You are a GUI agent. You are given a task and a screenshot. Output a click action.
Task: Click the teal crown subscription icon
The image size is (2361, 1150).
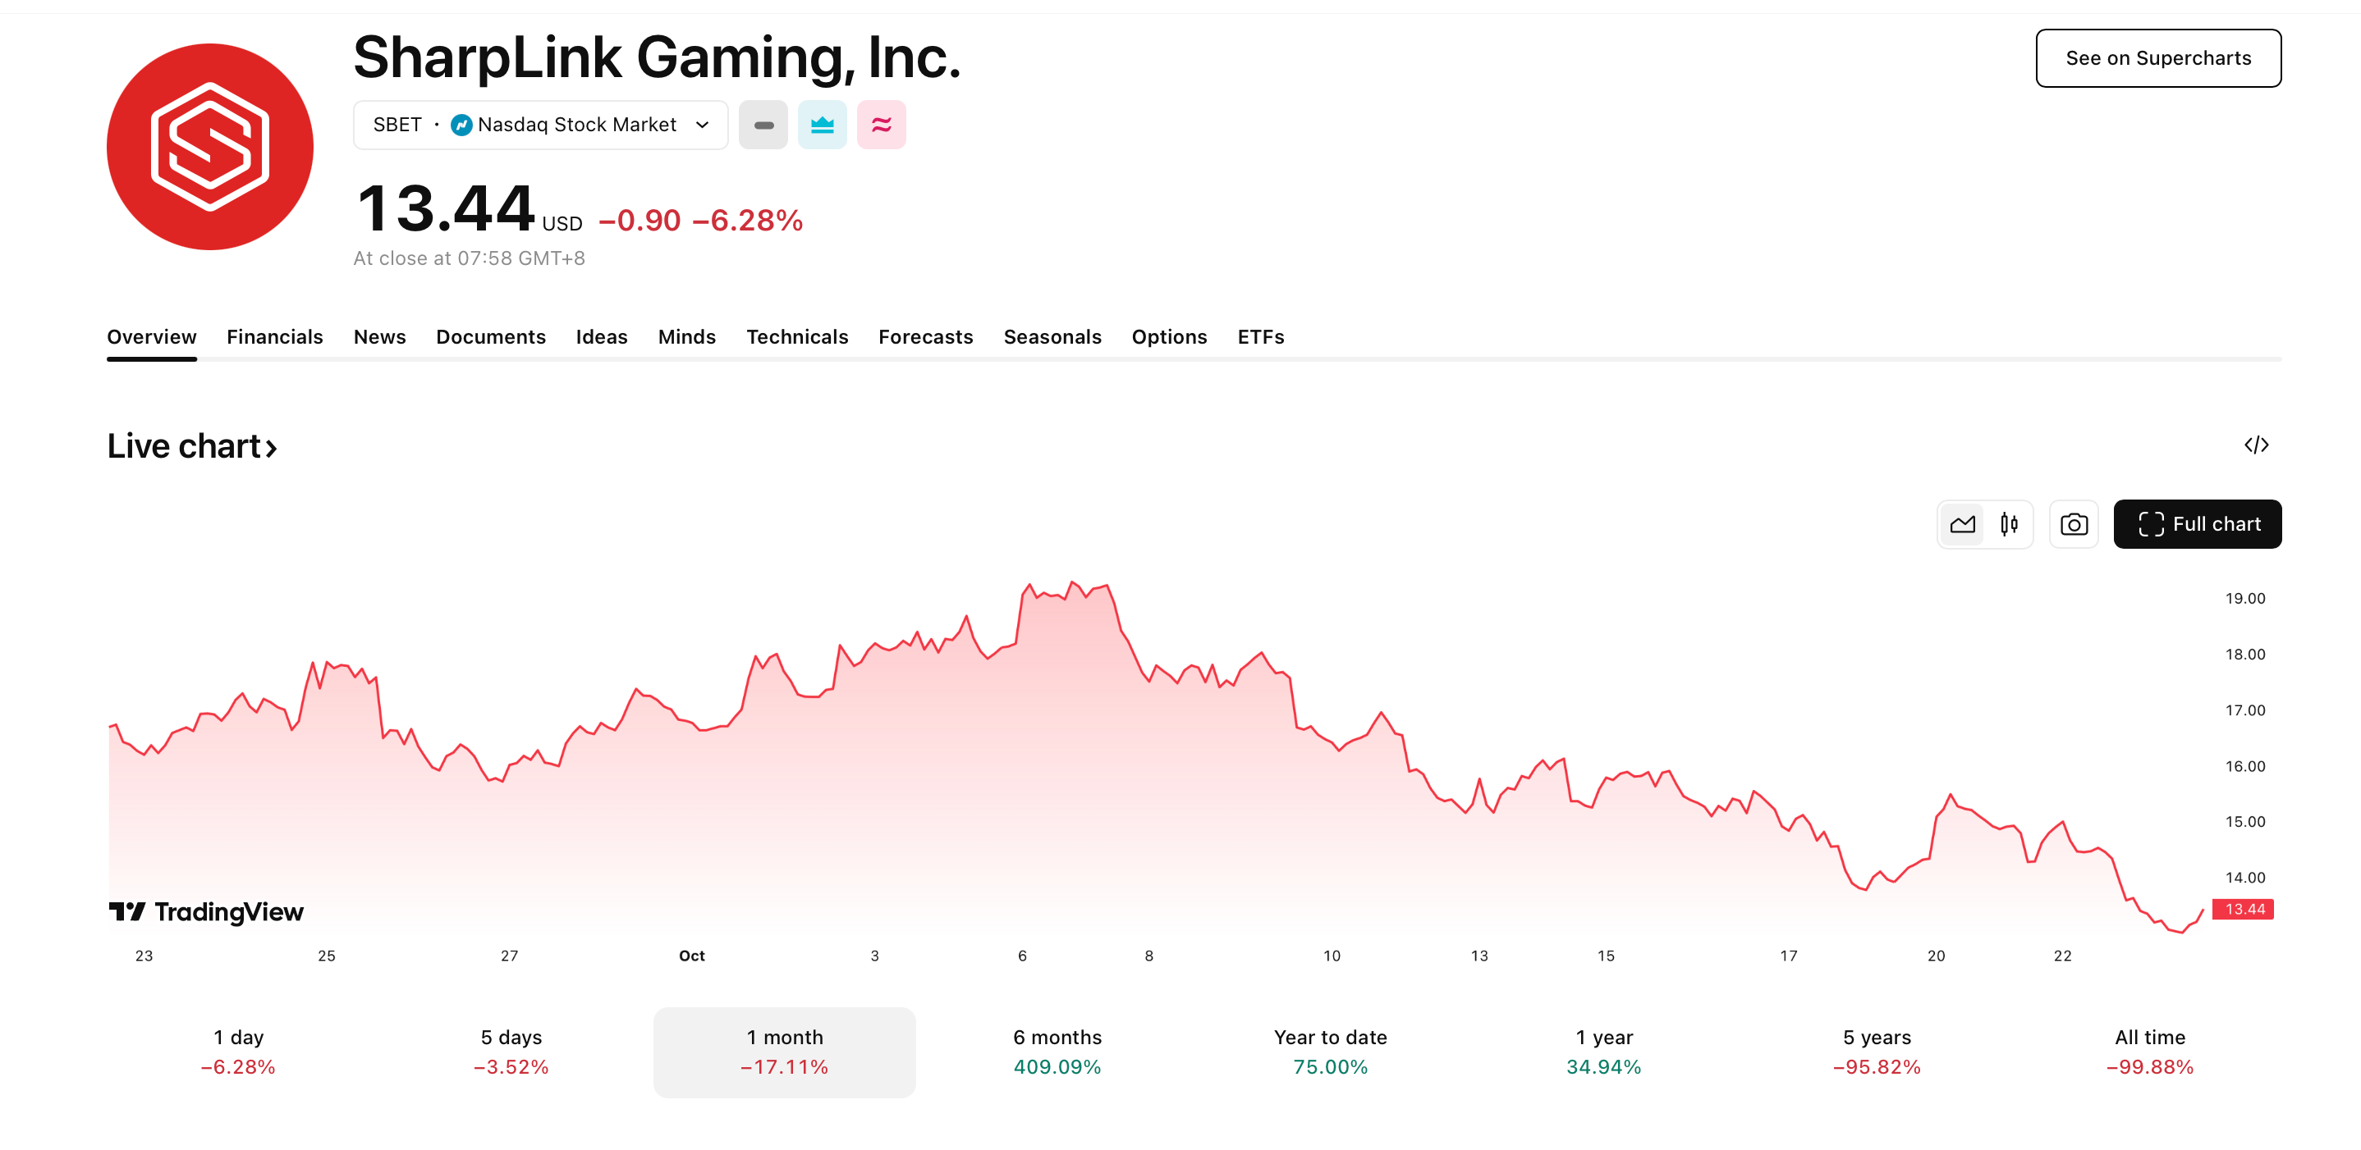[x=822, y=125]
